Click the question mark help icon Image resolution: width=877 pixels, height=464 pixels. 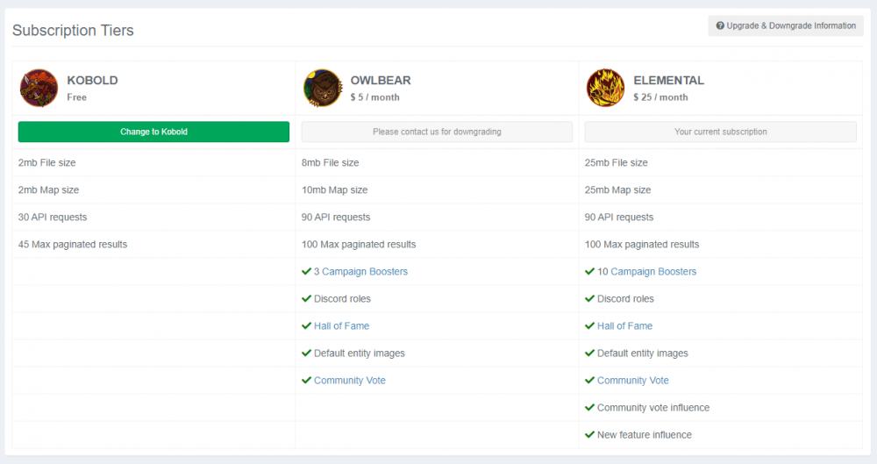click(720, 26)
